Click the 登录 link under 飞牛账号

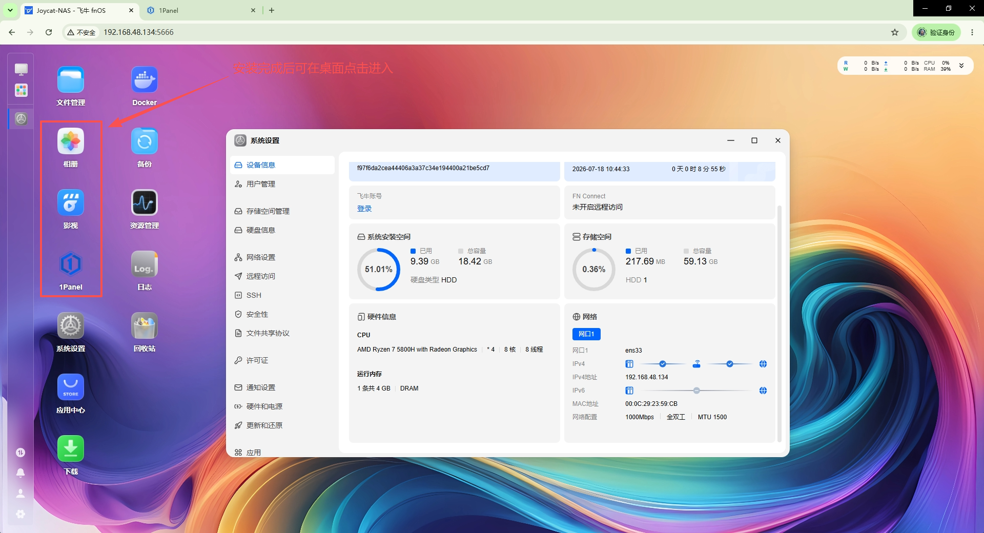pos(364,209)
